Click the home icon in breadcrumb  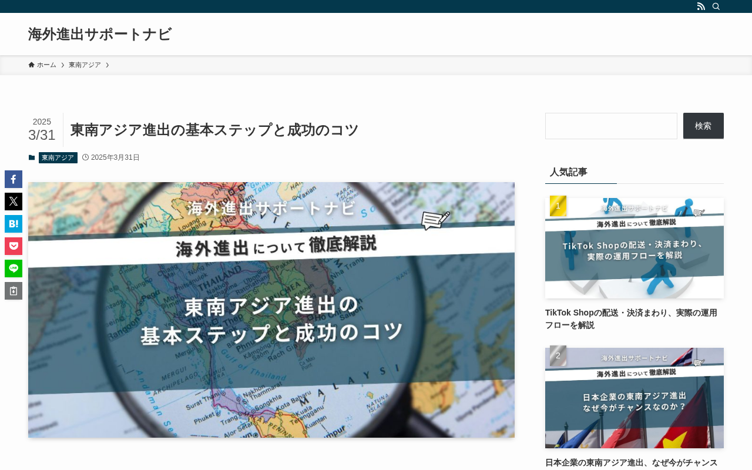[31, 65]
